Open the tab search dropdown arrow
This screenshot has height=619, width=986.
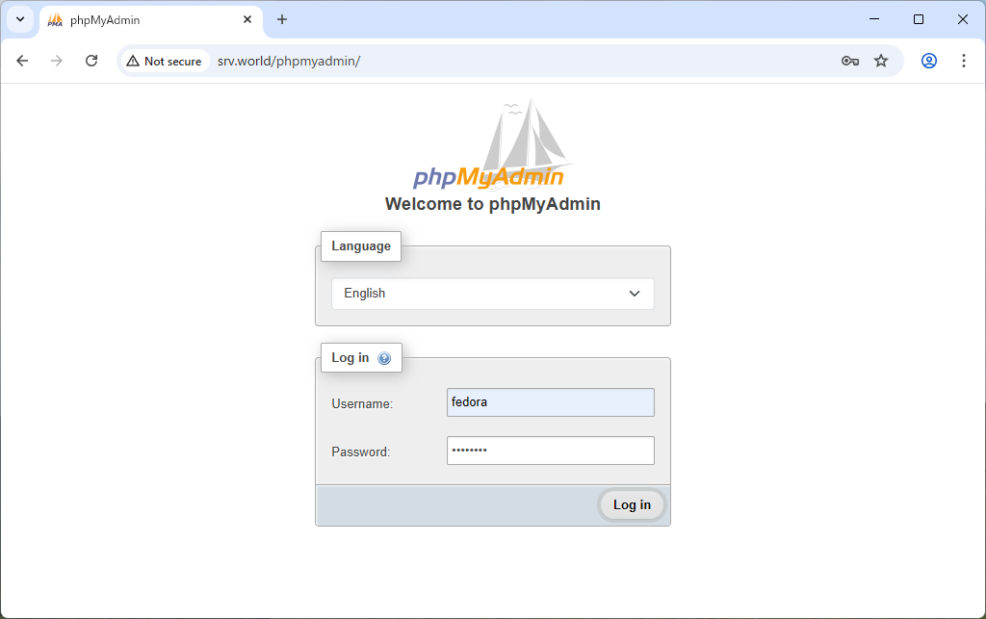point(20,19)
